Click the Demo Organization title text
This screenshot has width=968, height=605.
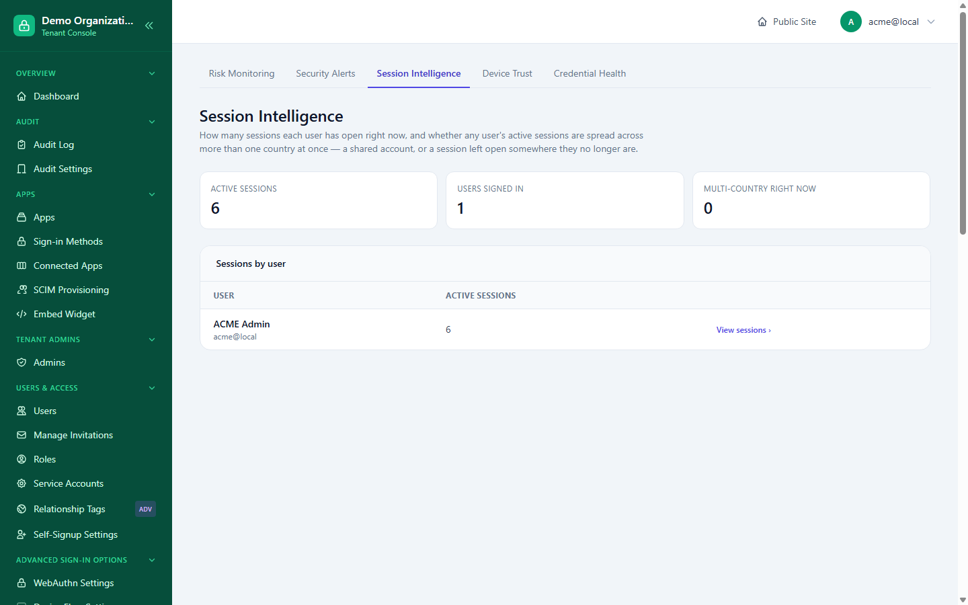87,20
